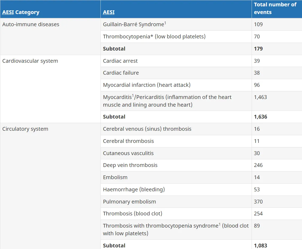Click the 1,463 events value

260,97
